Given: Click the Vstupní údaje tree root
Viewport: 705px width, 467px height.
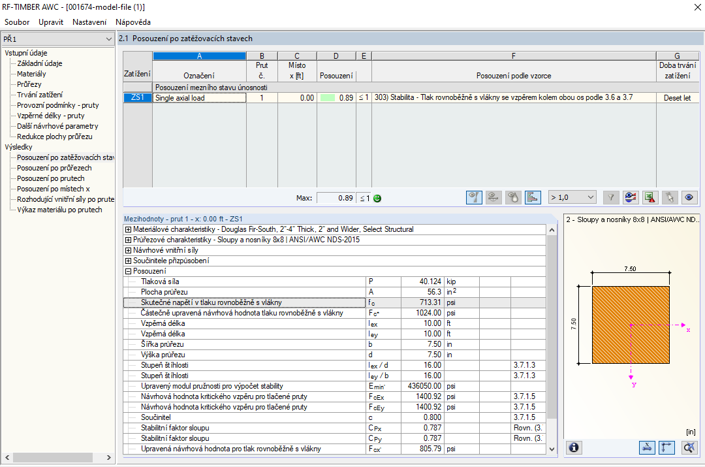Looking at the screenshot, I should pos(26,53).
